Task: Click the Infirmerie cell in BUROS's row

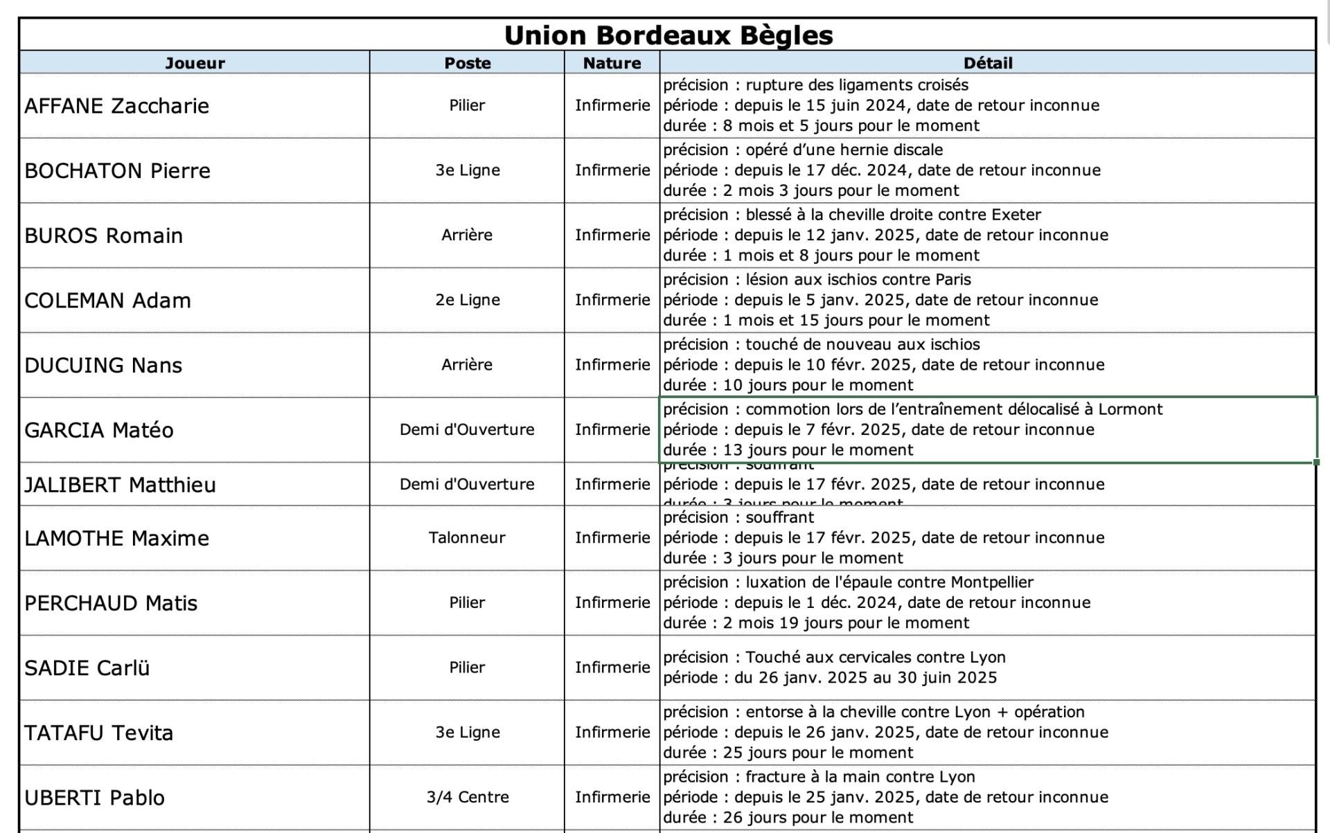Action: [612, 235]
